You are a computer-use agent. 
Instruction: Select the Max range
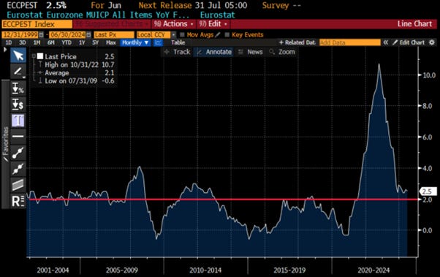(111, 42)
